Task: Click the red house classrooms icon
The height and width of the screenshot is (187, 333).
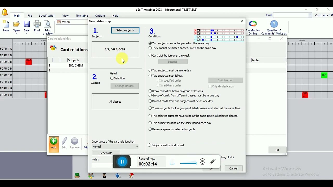Action: [131, 176]
